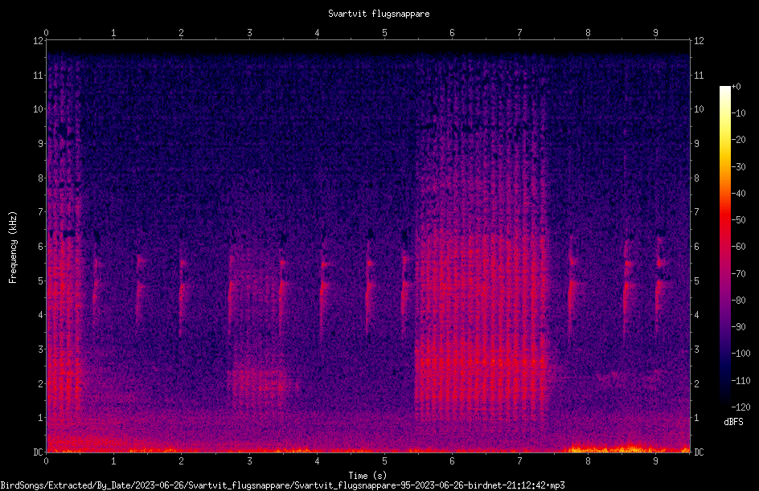Click the "-20" value on the color scale

coord(739,140)
